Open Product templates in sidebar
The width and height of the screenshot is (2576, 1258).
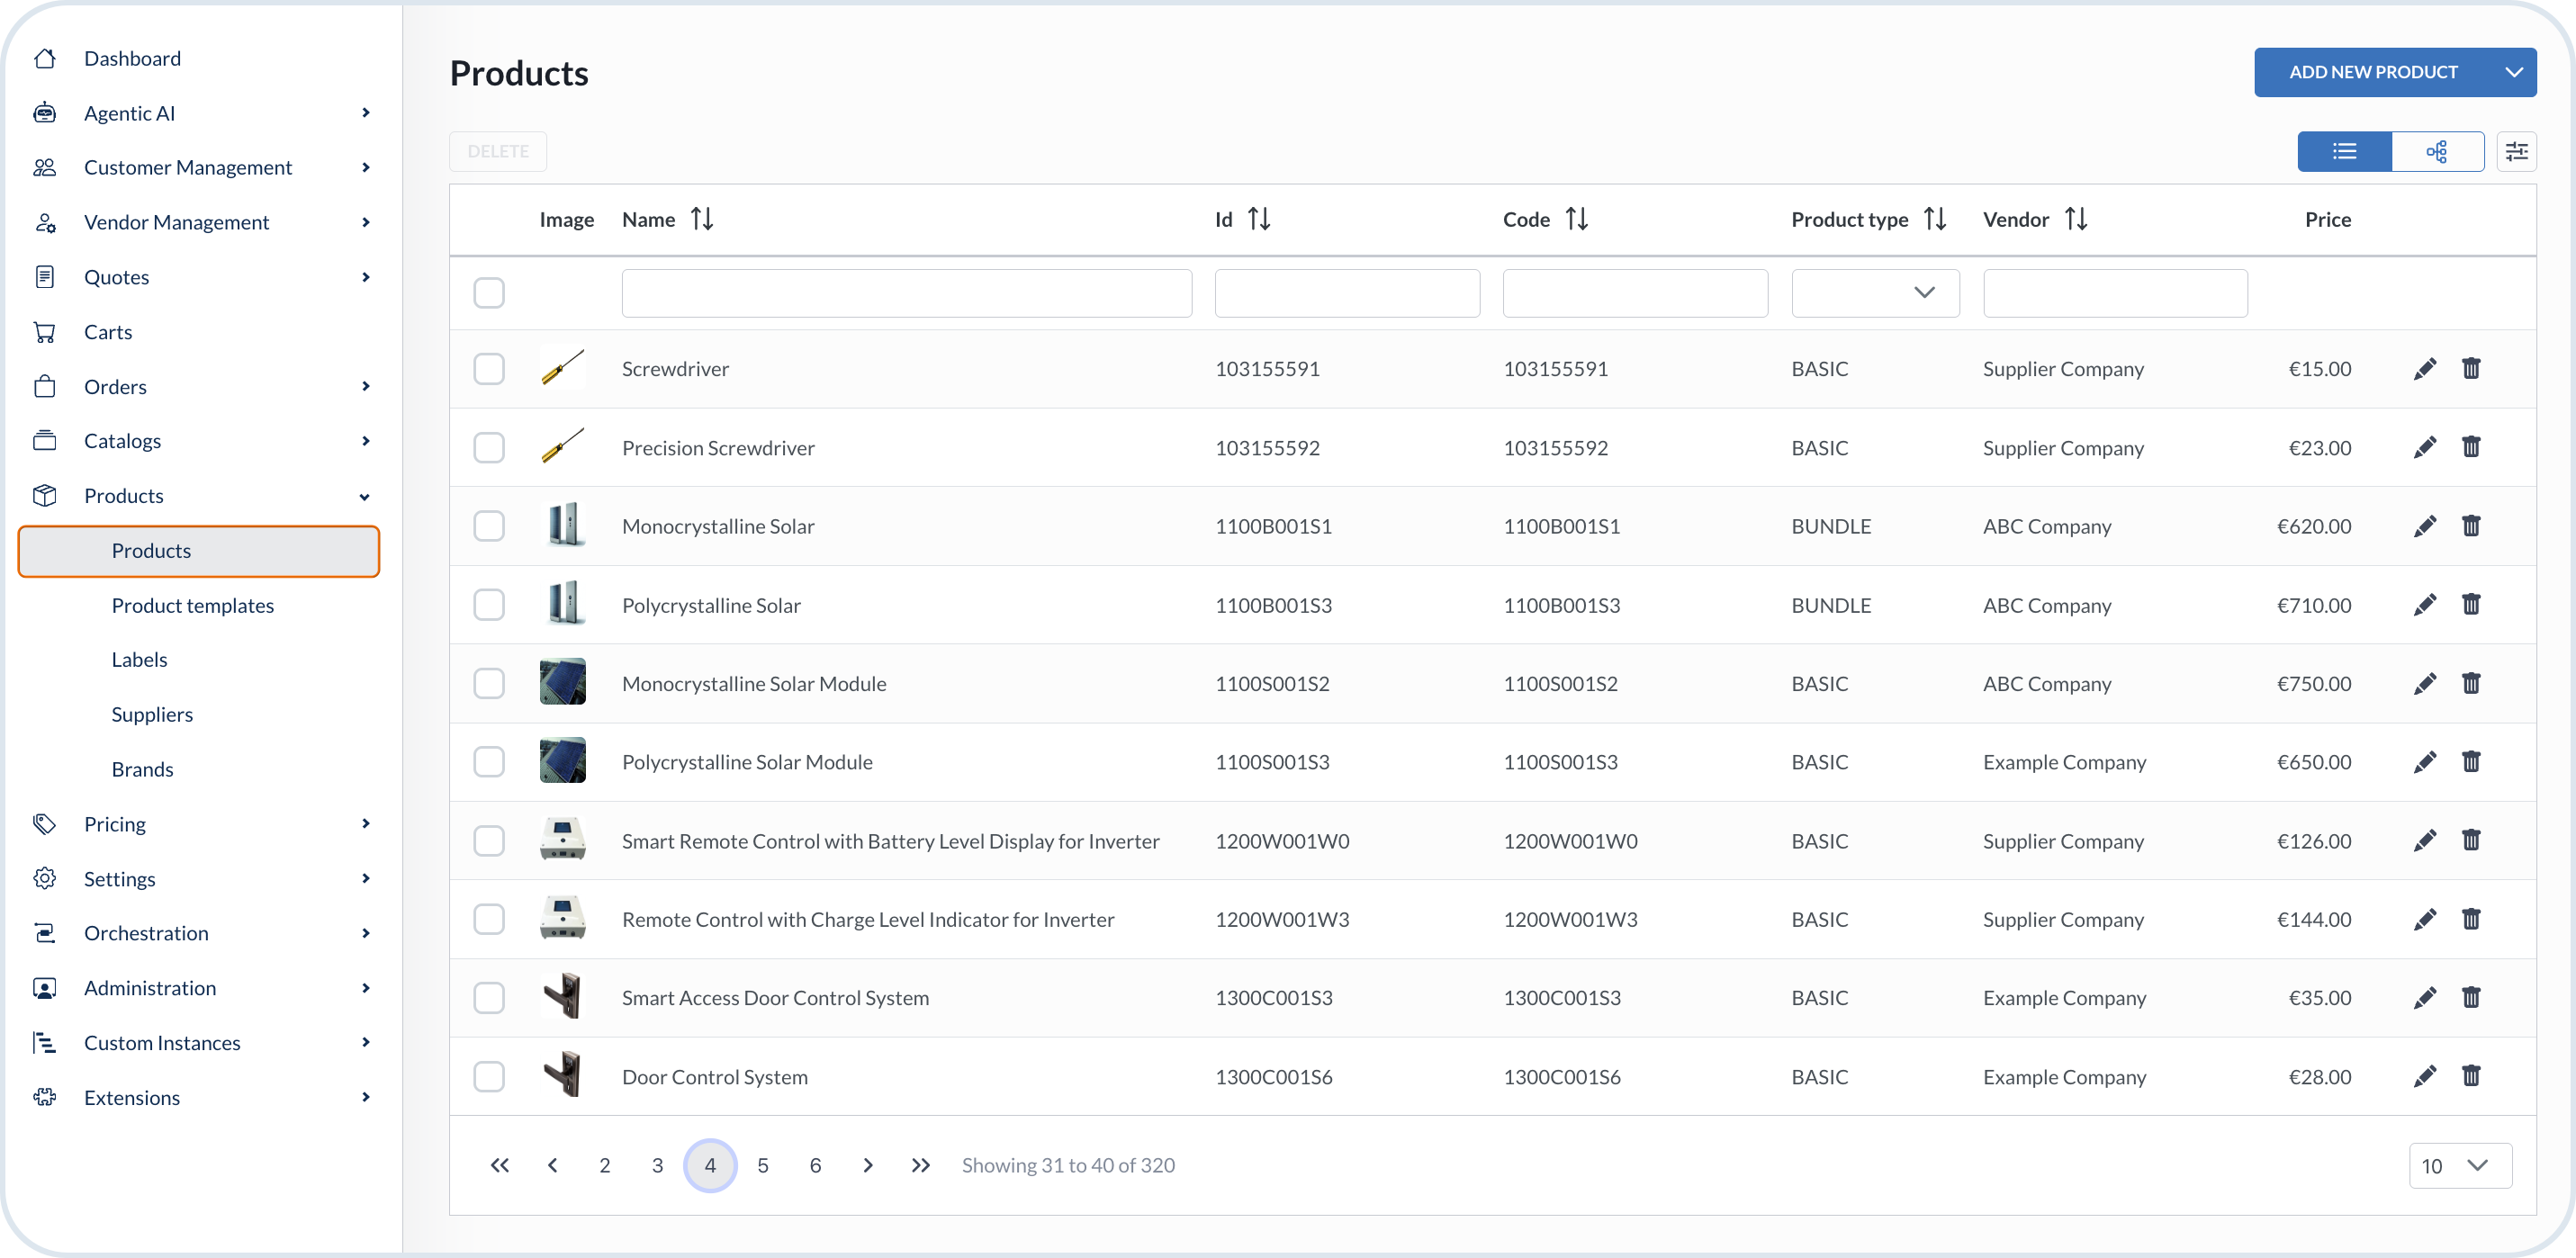(192, 605)
